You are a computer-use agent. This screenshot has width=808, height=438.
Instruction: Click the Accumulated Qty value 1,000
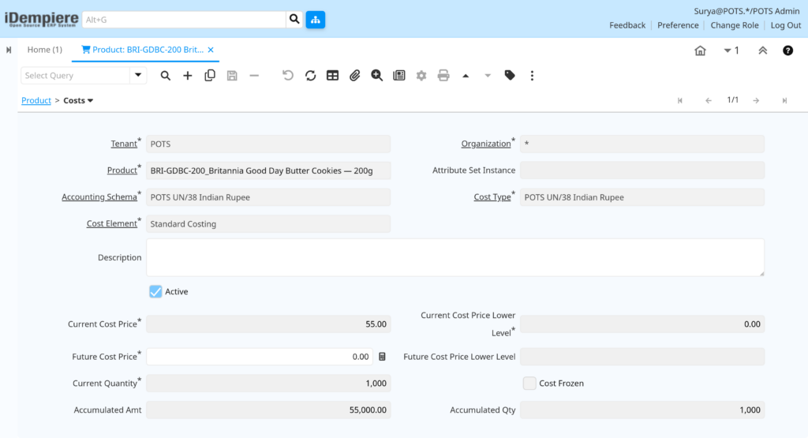pos(642,410)
